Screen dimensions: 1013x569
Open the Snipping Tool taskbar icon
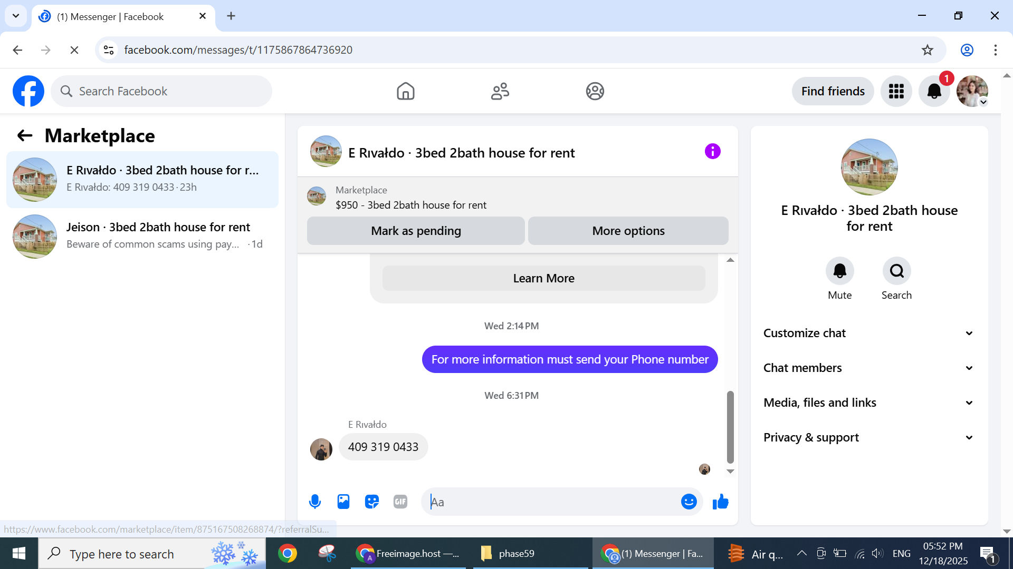pos(327,553)
